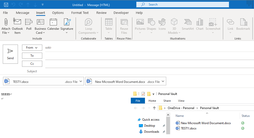254x138 pixels.
Task: Open the Pictures insert menu
Action: coord(140,26)
